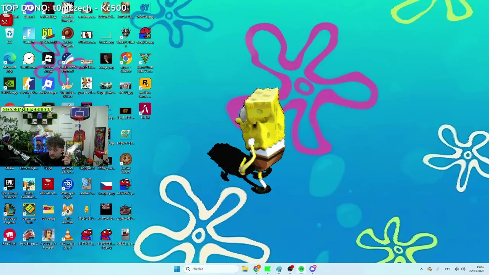The image size is (489, 275).
Task: Select the image.png file thumbnail
Action: coord(106,60)
